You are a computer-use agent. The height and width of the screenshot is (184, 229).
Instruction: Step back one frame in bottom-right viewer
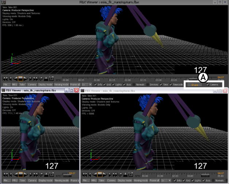90,174
